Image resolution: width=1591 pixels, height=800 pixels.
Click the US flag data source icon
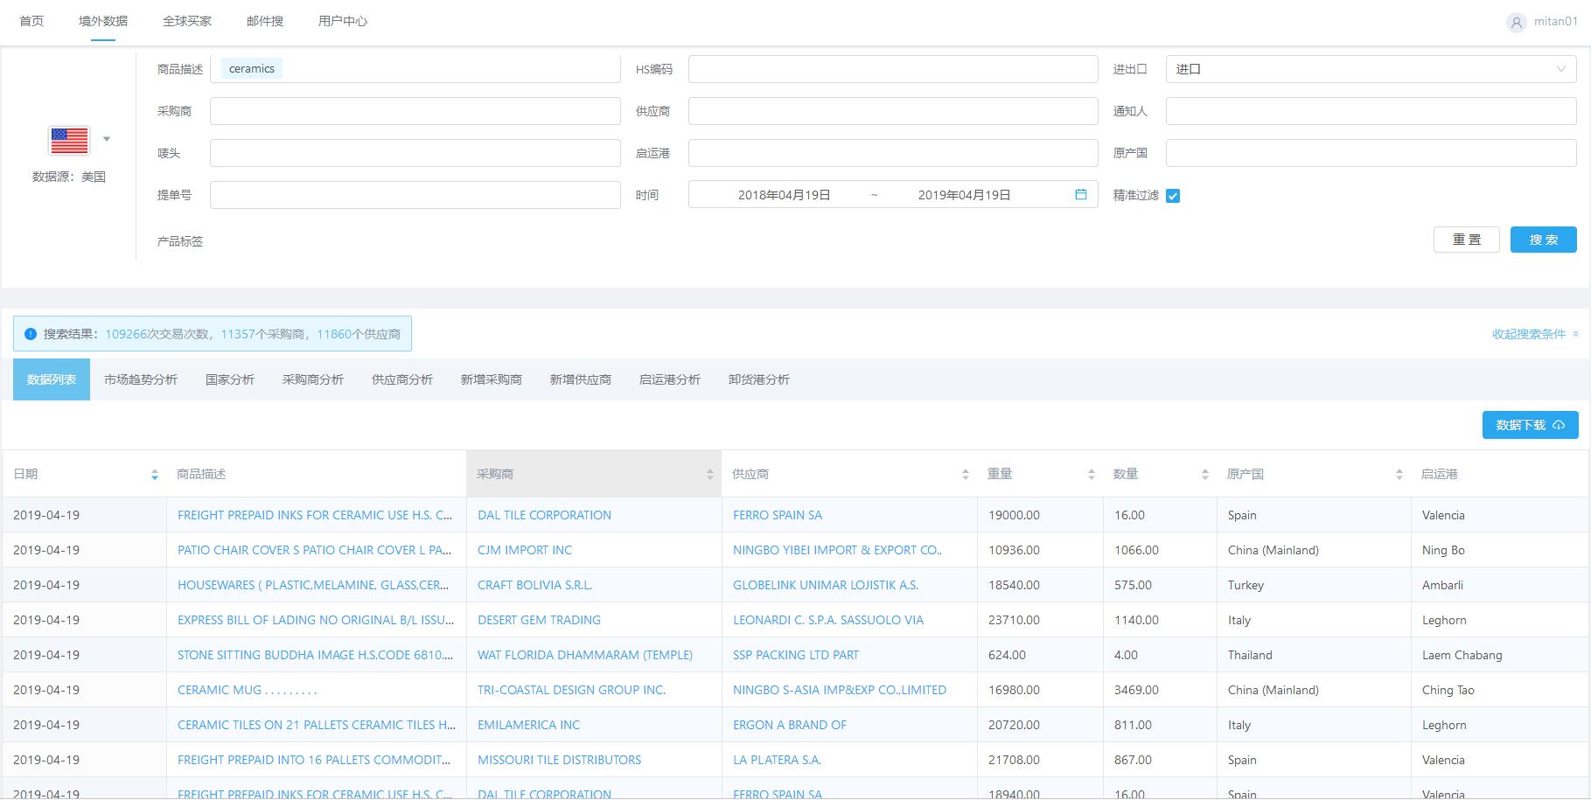[69, 140]
